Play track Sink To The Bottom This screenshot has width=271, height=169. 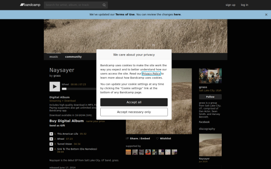(51, 149)
